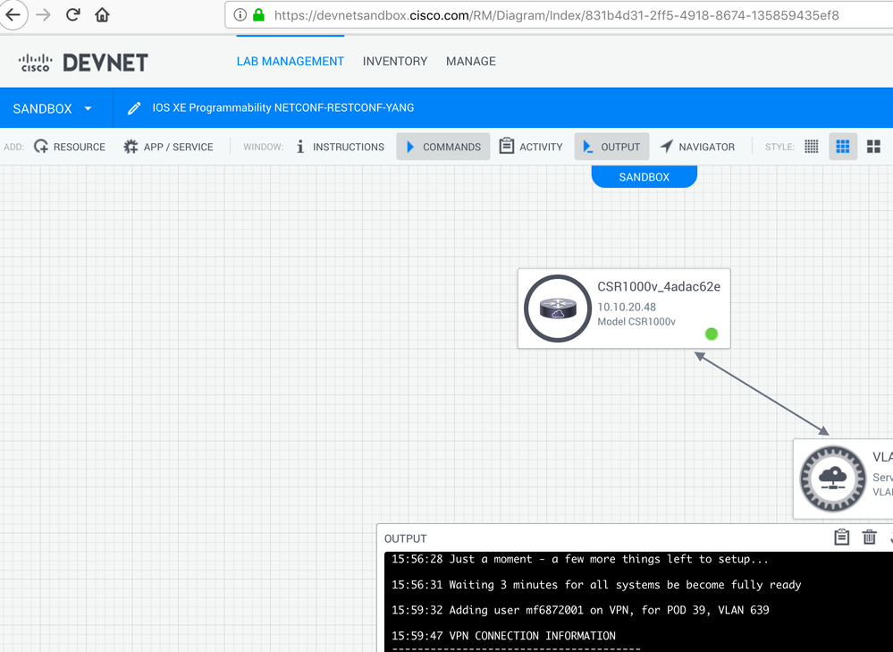Click the Waiting 3 minutes log line
Screen dimensions: 893x652
tap(596, 585)
